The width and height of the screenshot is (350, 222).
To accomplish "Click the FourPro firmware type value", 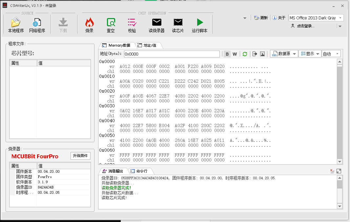I will 45,177.
